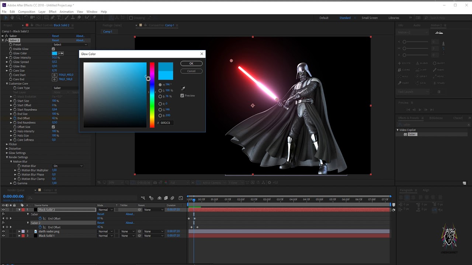Image resolution: width=472 pixels, height=265 pixels.
Task: Select the Puppet Pin tool
Action: (x=94, y=18)
